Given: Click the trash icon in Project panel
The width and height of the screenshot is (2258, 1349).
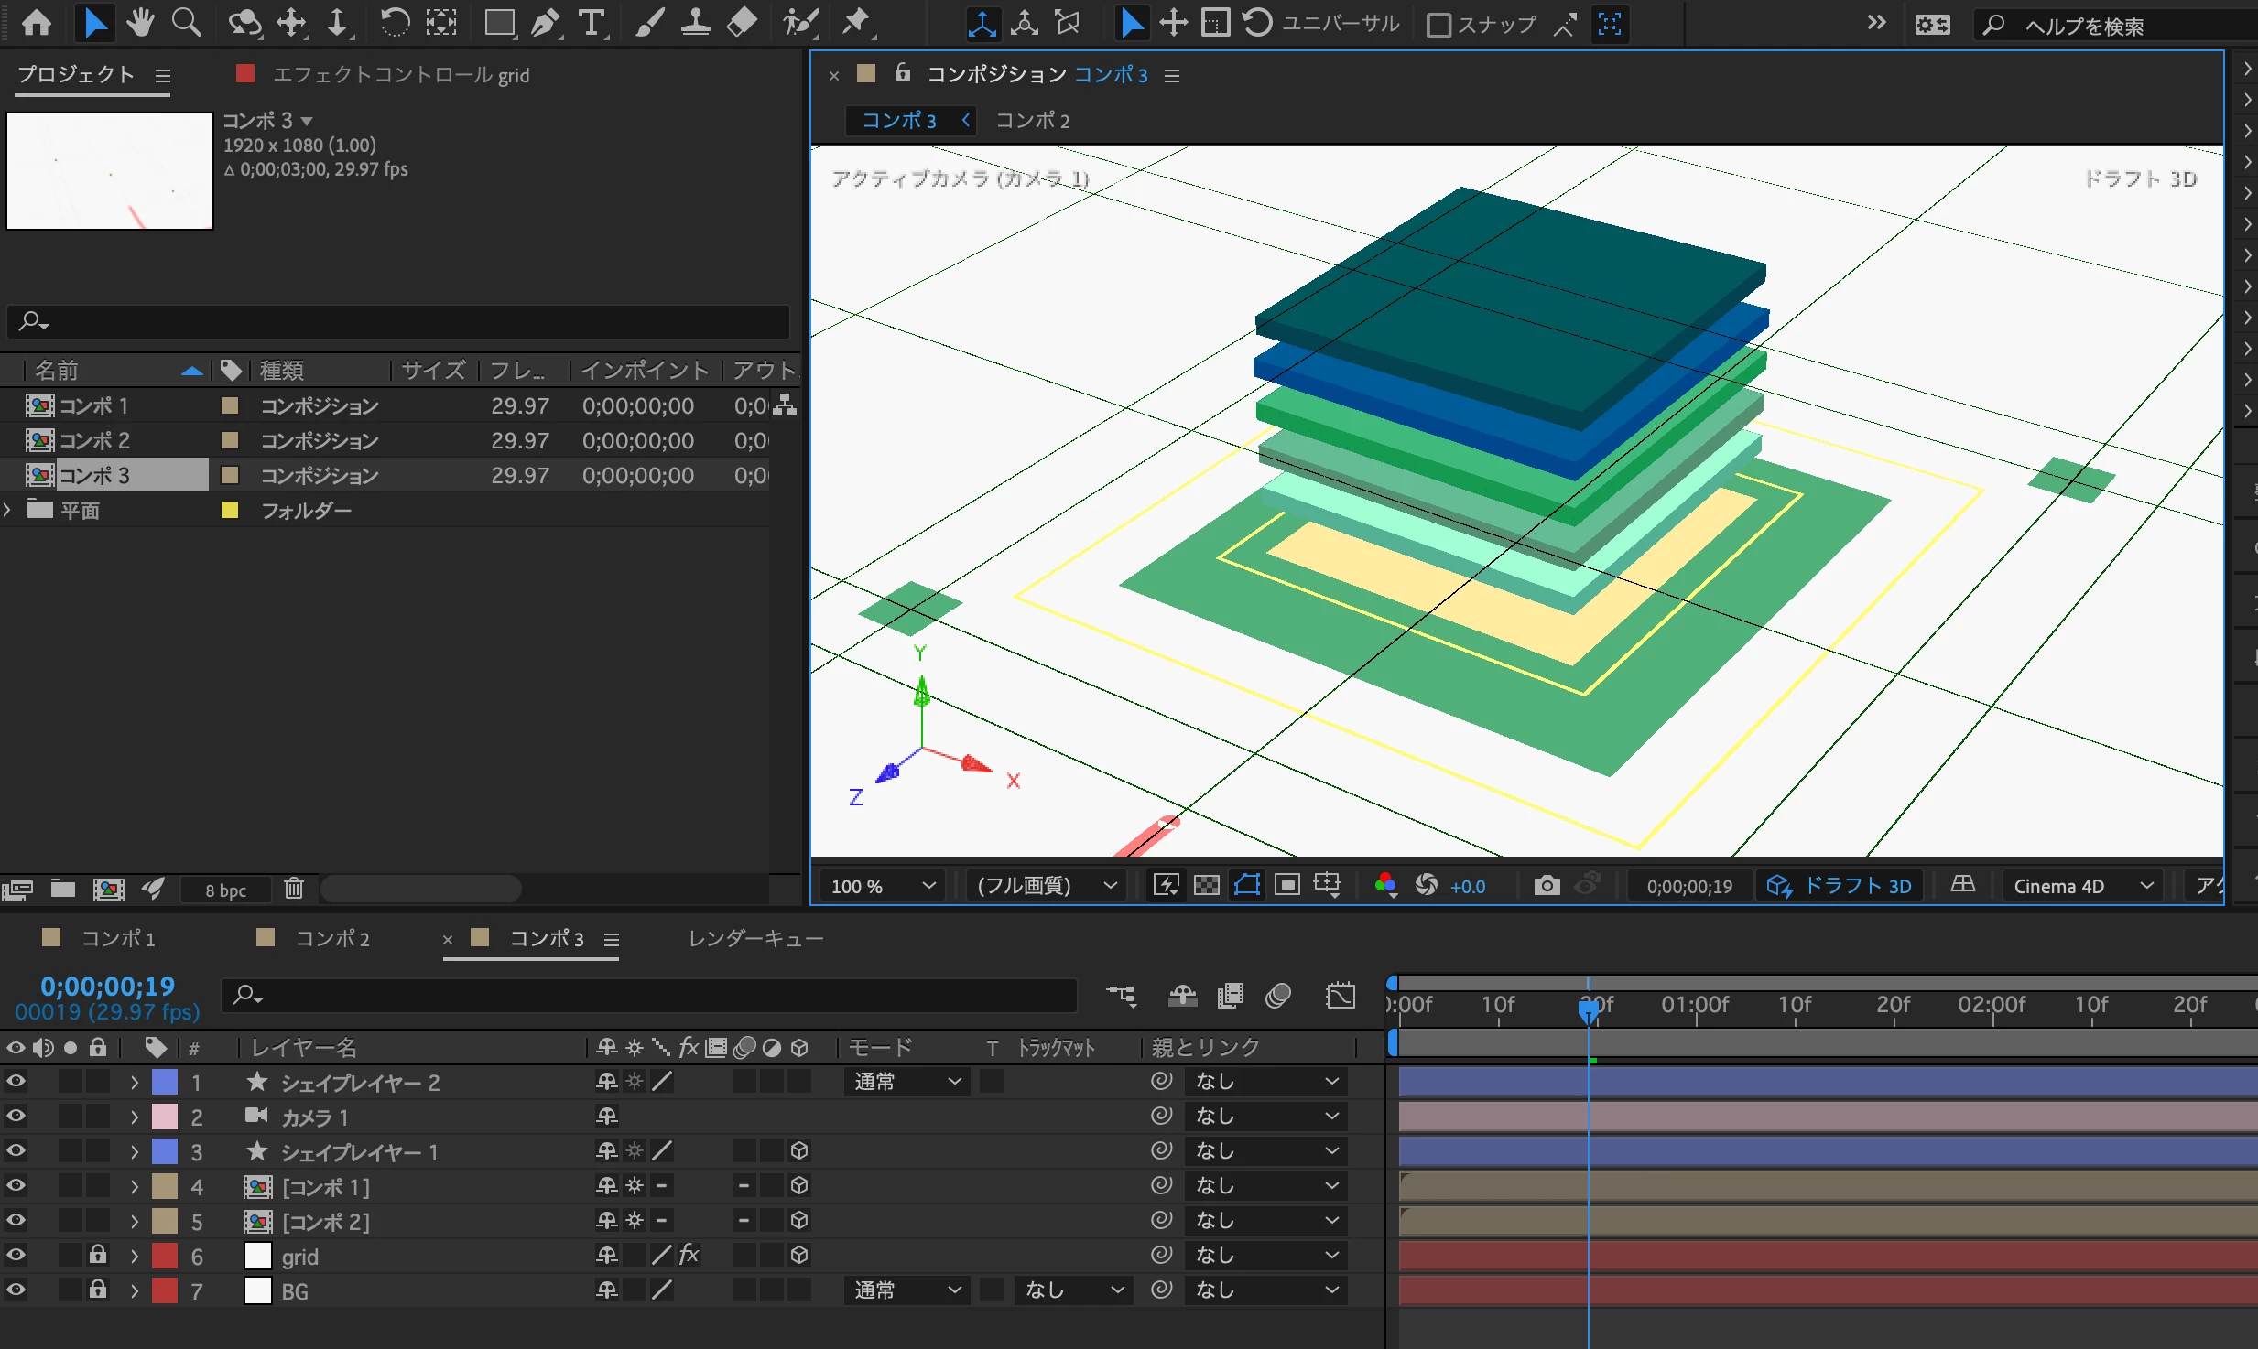Looking at the screenshot, I should coord(293,888).
